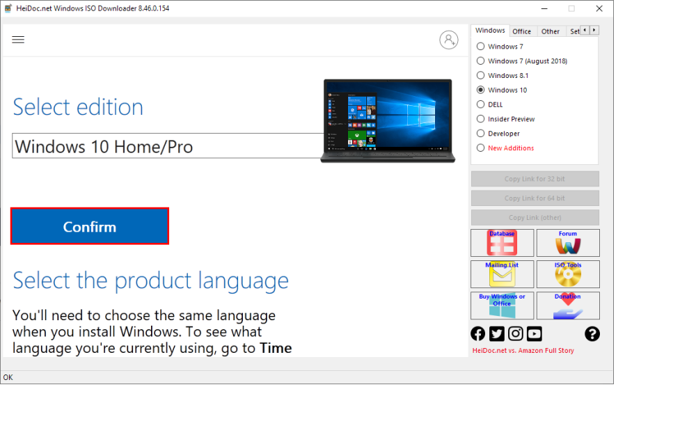
Task: Click the user account sign-in icon
Action: (x=449, y=40)
